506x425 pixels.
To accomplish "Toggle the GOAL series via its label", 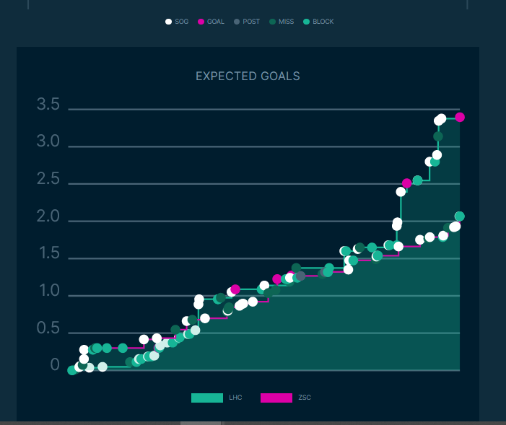I will coord(216,22).
